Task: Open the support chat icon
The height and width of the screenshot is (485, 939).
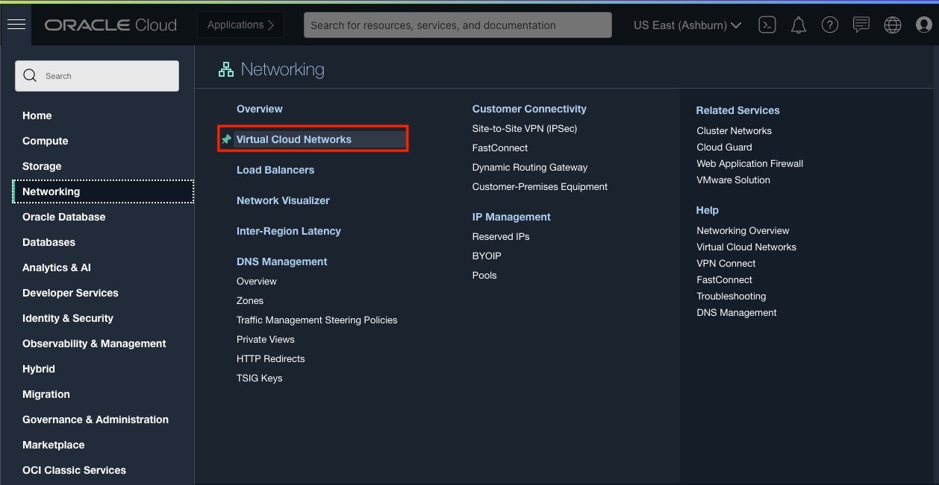Action: 861,25
